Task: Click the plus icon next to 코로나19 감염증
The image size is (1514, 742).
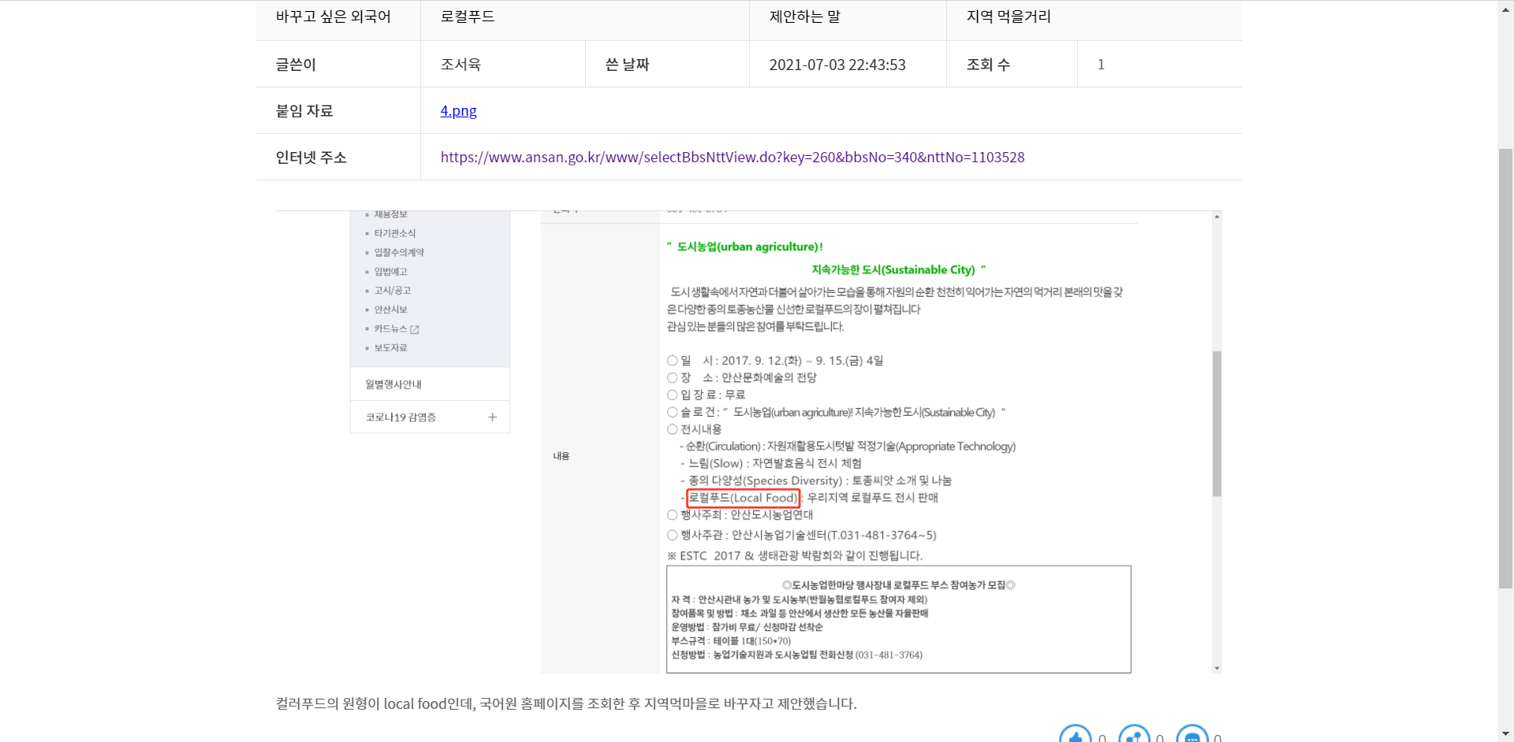Action: 492,417
